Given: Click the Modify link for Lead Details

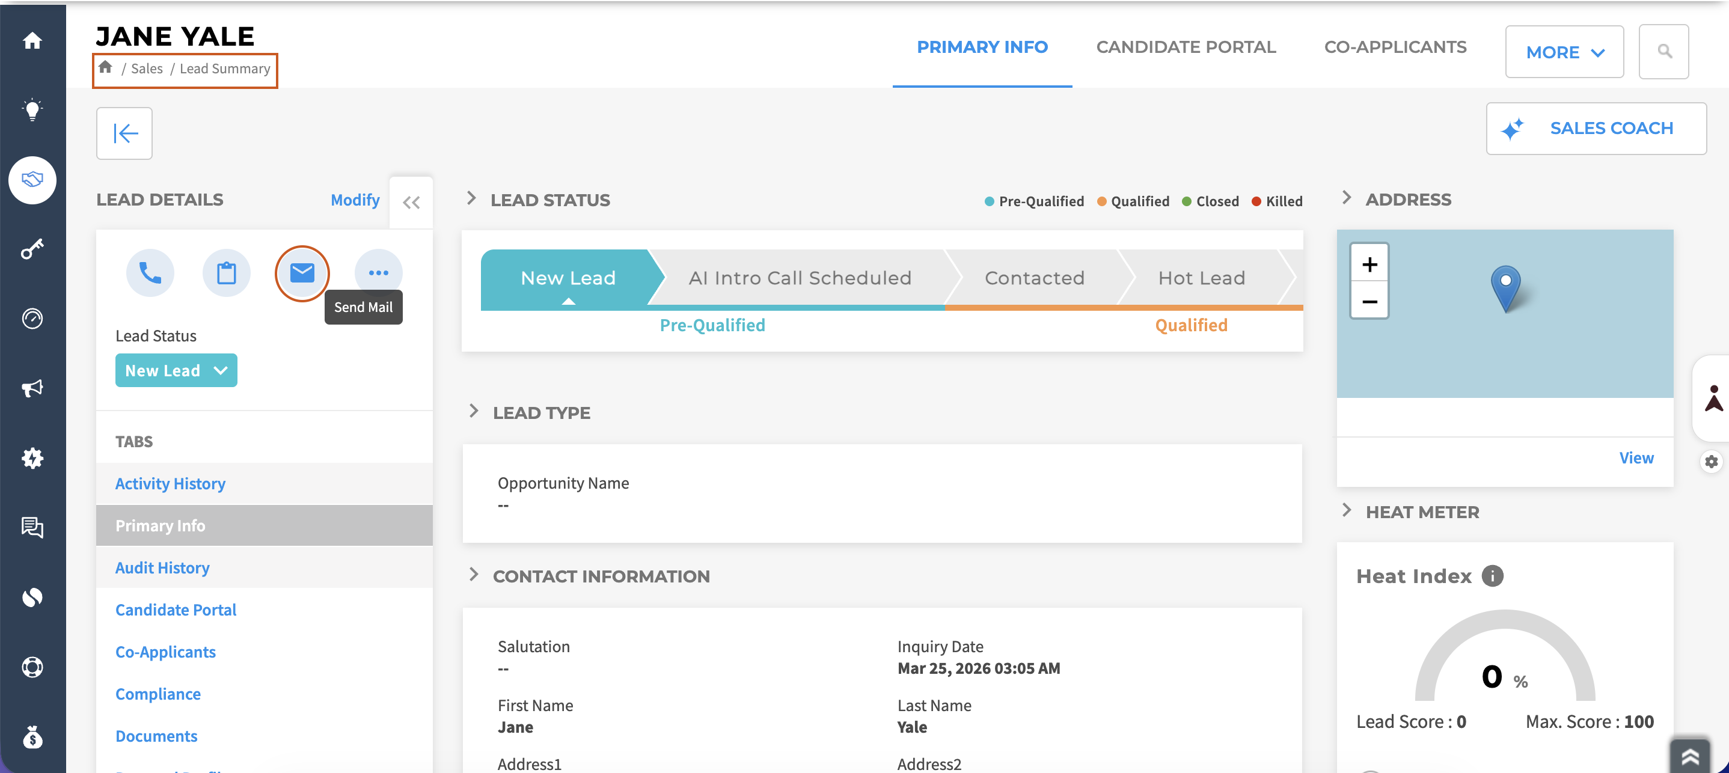Looking at the screenshot, I should (355, 200).
